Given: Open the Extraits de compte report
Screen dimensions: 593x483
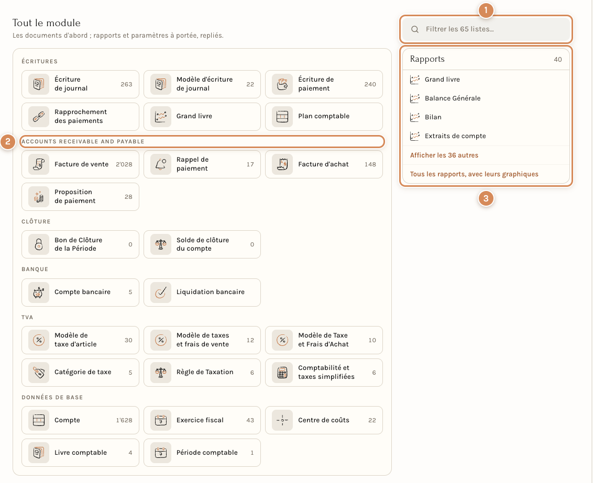Looking at the screenshot, I should tap(486, 136).
